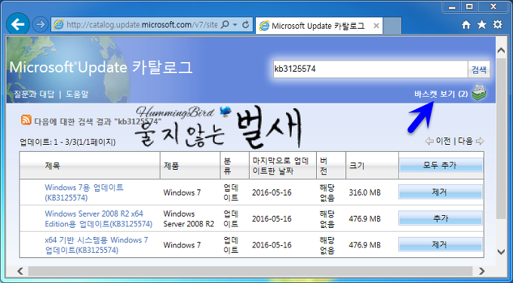
Task: Click 제거 for Windows 7용 업데이트 row
Action: pos(441,192)
